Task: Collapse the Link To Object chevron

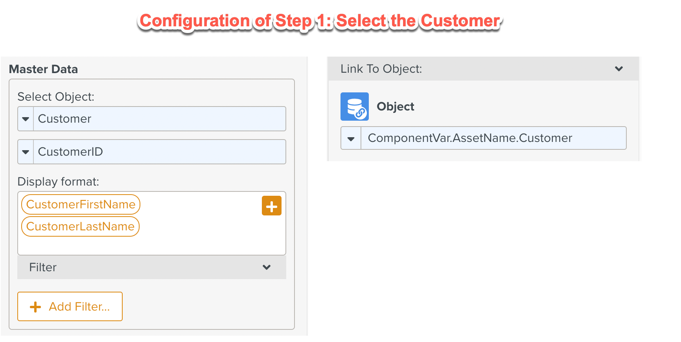Action: [619, 69]
